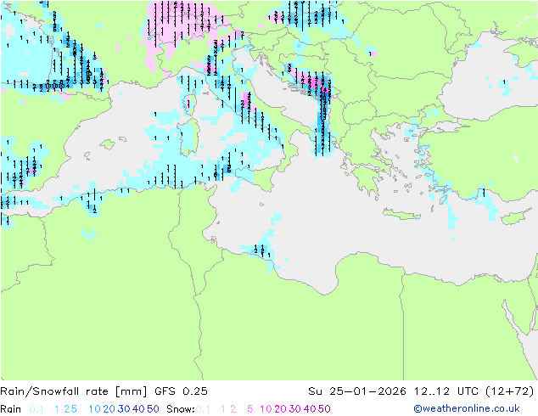
Task: Pick the Rain 20 legend value
Action: [x=109, y=409]
